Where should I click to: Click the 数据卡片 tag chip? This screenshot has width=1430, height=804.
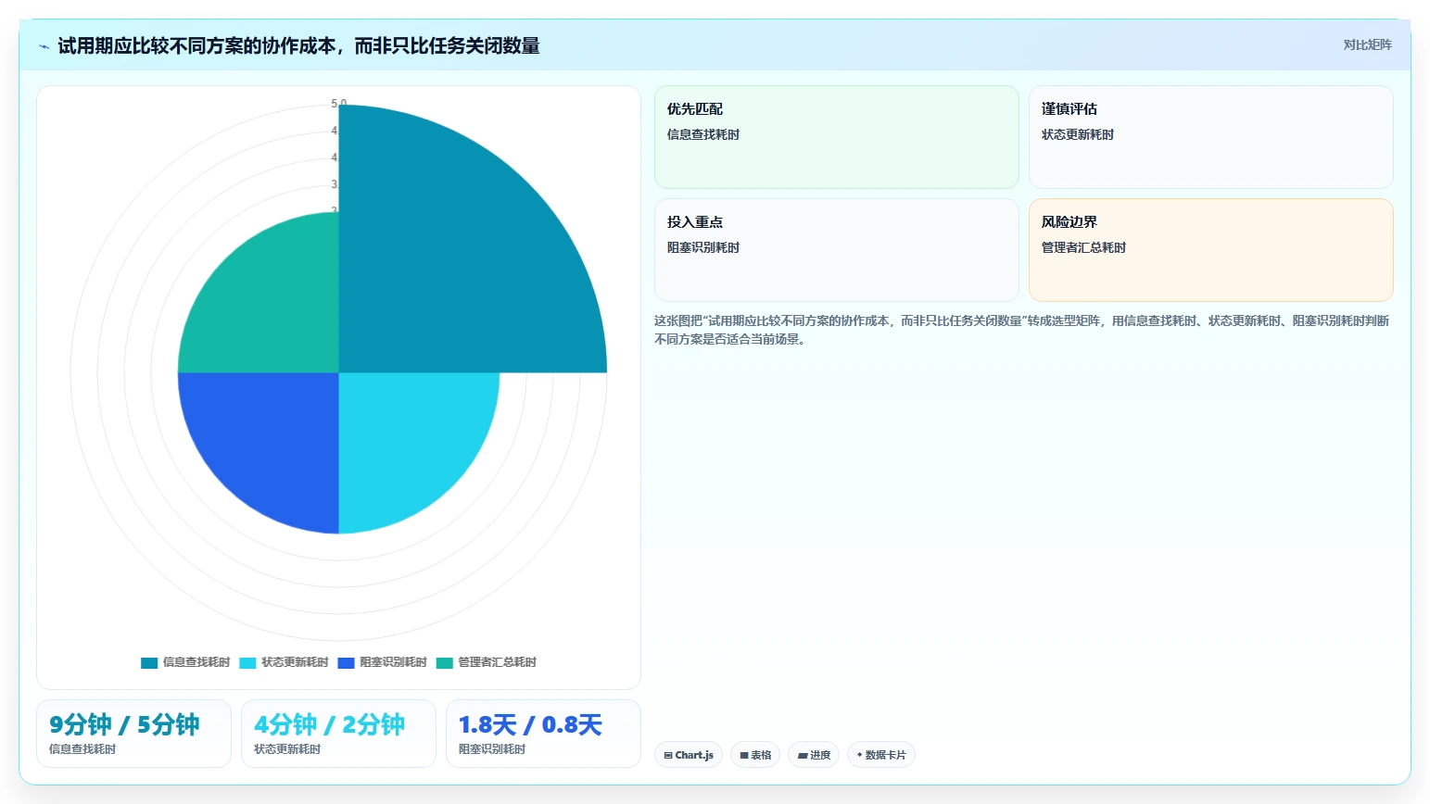click(881, 755)
